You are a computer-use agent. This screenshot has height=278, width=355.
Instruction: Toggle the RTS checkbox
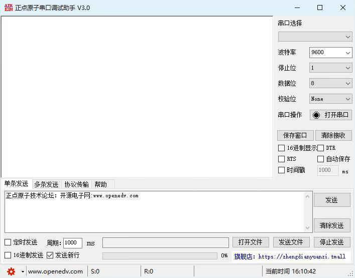pos(281,159)
